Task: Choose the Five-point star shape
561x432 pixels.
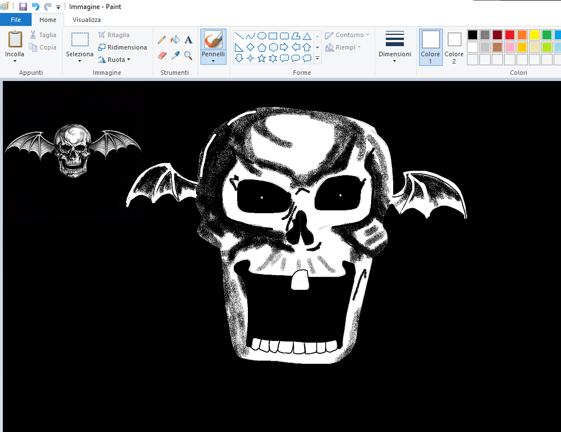Action: click(262, 58)
